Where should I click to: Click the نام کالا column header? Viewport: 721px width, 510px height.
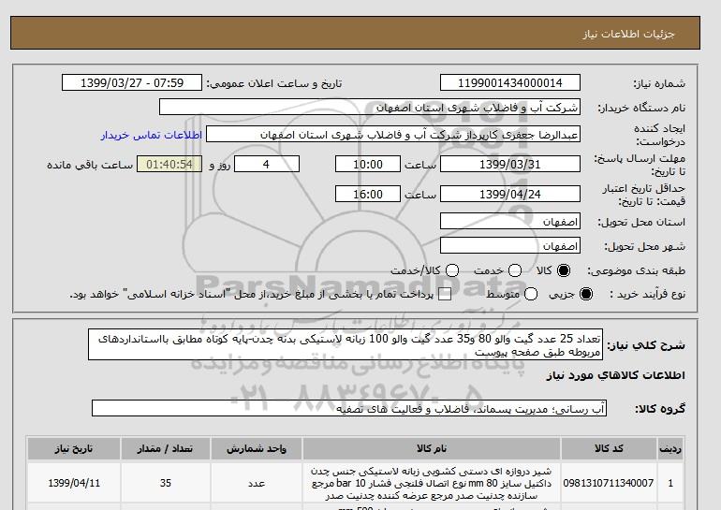point(432,448)
